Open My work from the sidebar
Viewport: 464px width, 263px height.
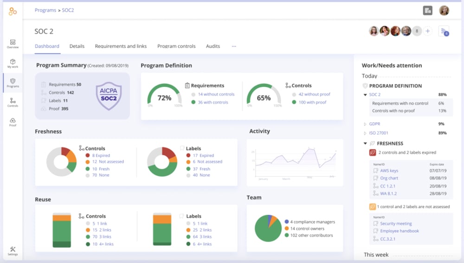coord(13,63)
